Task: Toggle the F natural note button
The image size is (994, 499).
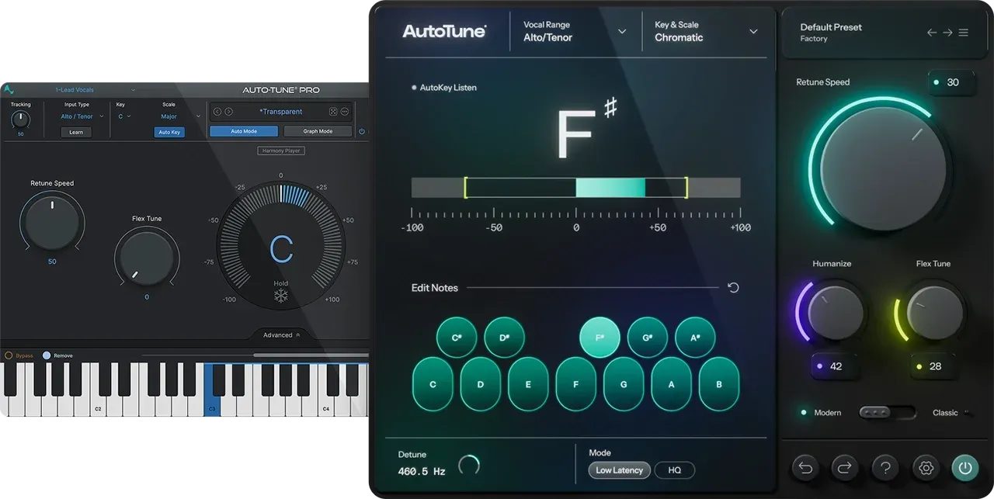Action: (x=576, y=384)
